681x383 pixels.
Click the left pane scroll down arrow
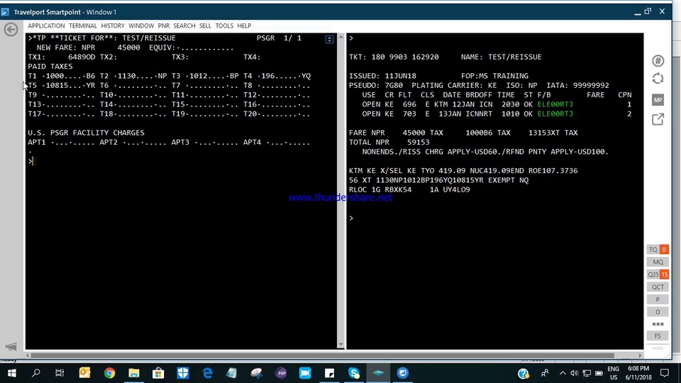[x=341, y=345]
